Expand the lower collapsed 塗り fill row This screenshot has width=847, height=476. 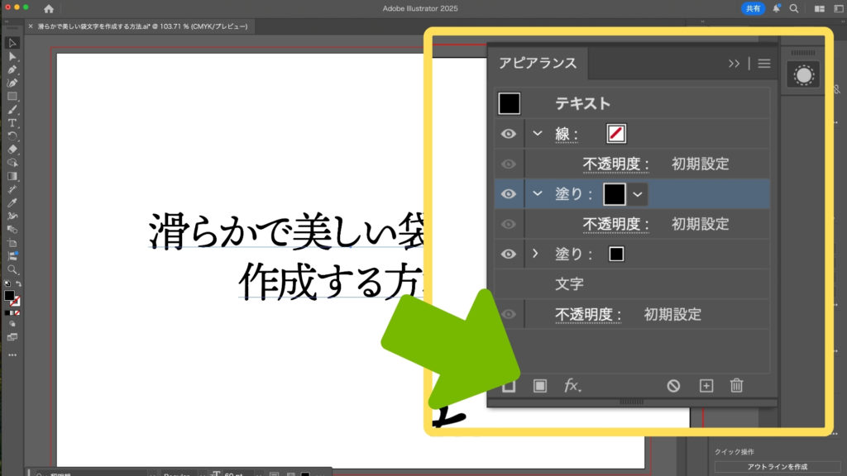pyautogui.click(x=535, y=254)
